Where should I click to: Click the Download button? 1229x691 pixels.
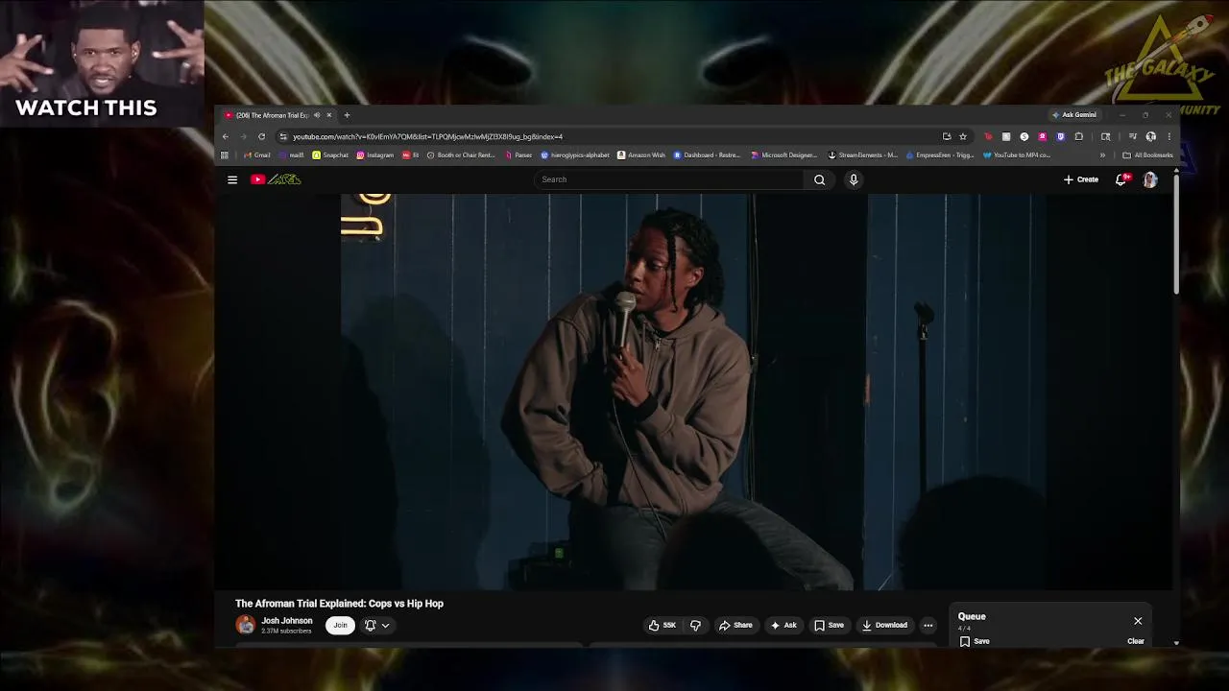884,625
